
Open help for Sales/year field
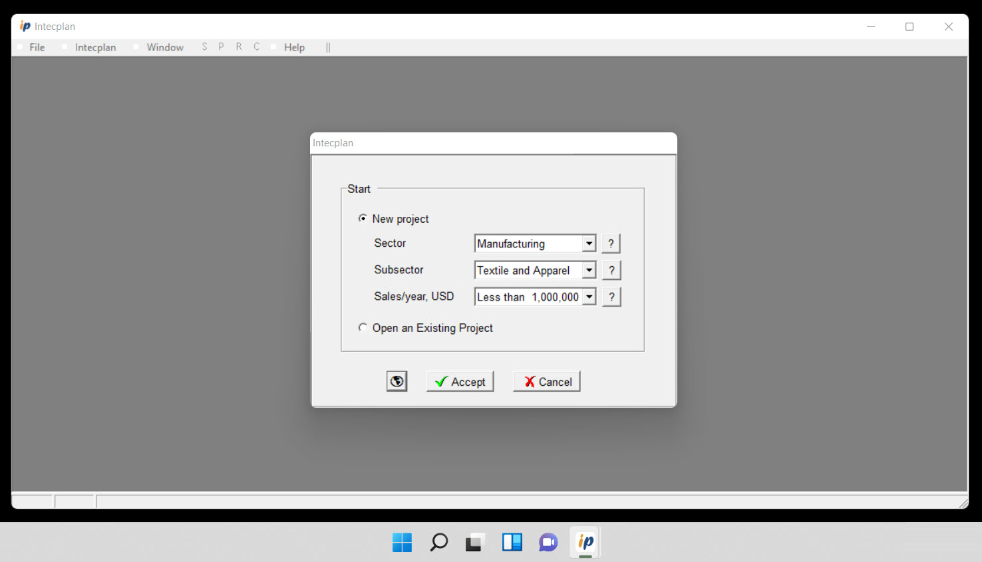(611, 297)
